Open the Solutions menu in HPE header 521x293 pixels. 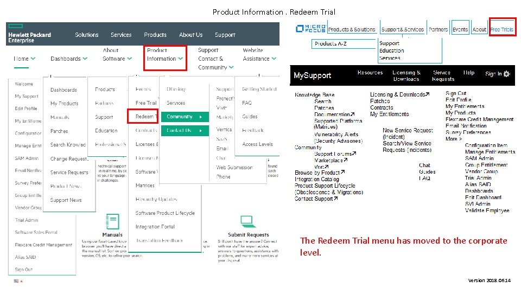click(87, 35)
